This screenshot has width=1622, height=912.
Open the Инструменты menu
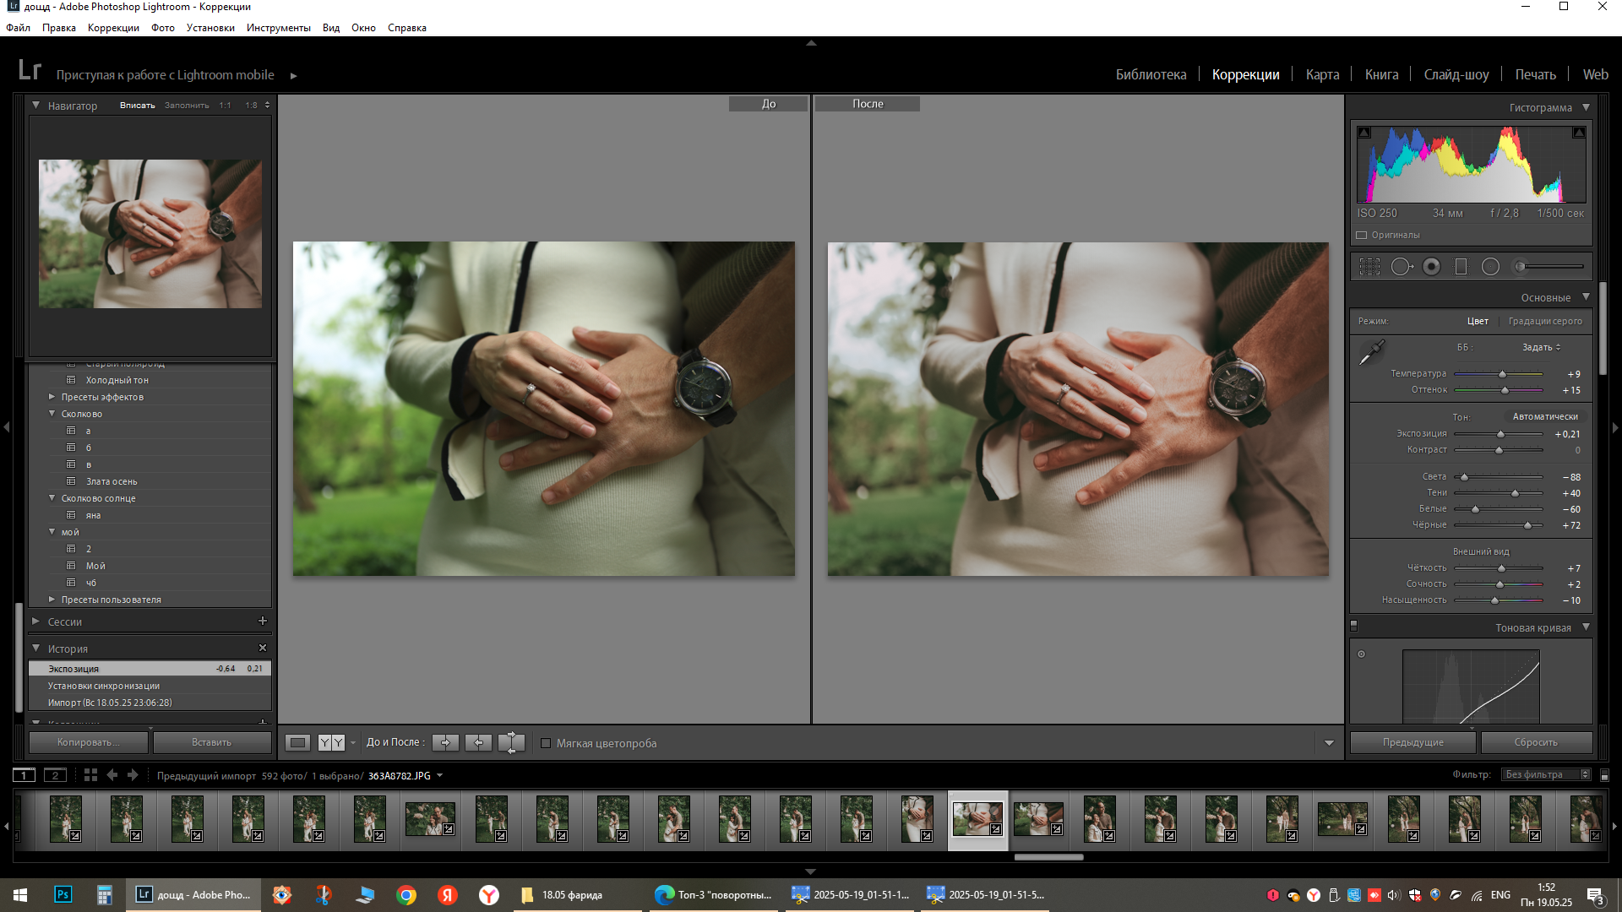(278, 28)
